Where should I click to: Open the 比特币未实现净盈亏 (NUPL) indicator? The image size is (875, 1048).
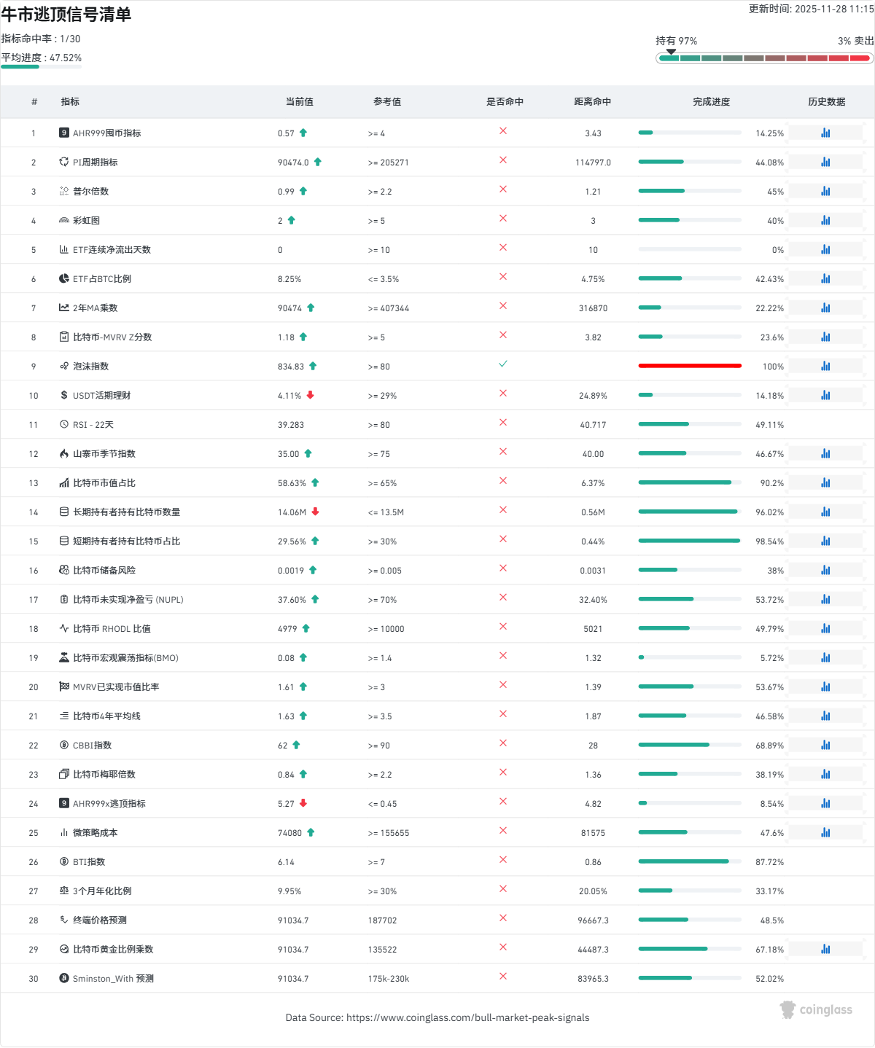128,600
